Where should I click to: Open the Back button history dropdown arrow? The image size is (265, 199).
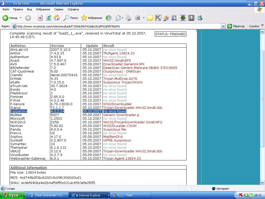[x=20, y=18]
